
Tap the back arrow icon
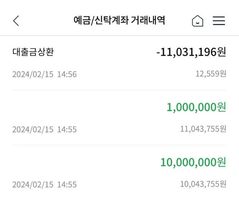[16, 21]
